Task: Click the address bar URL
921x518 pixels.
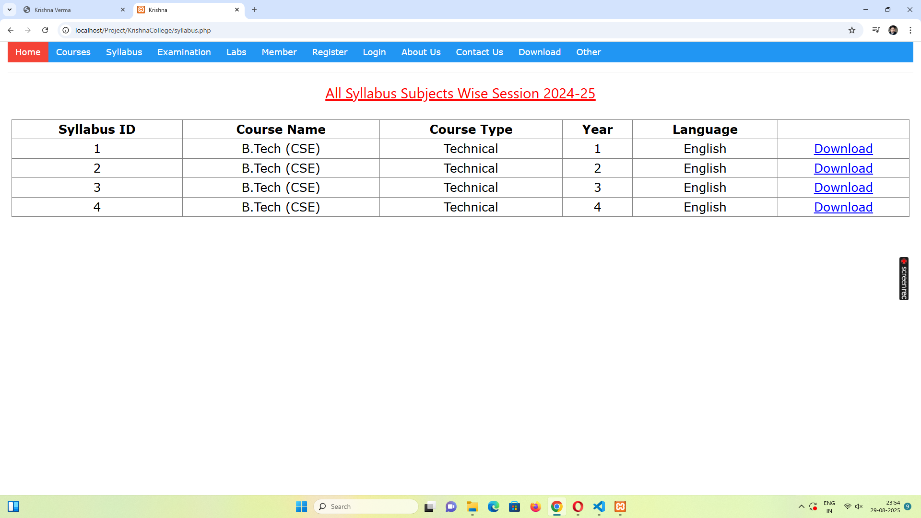Action: pos(143,30)
